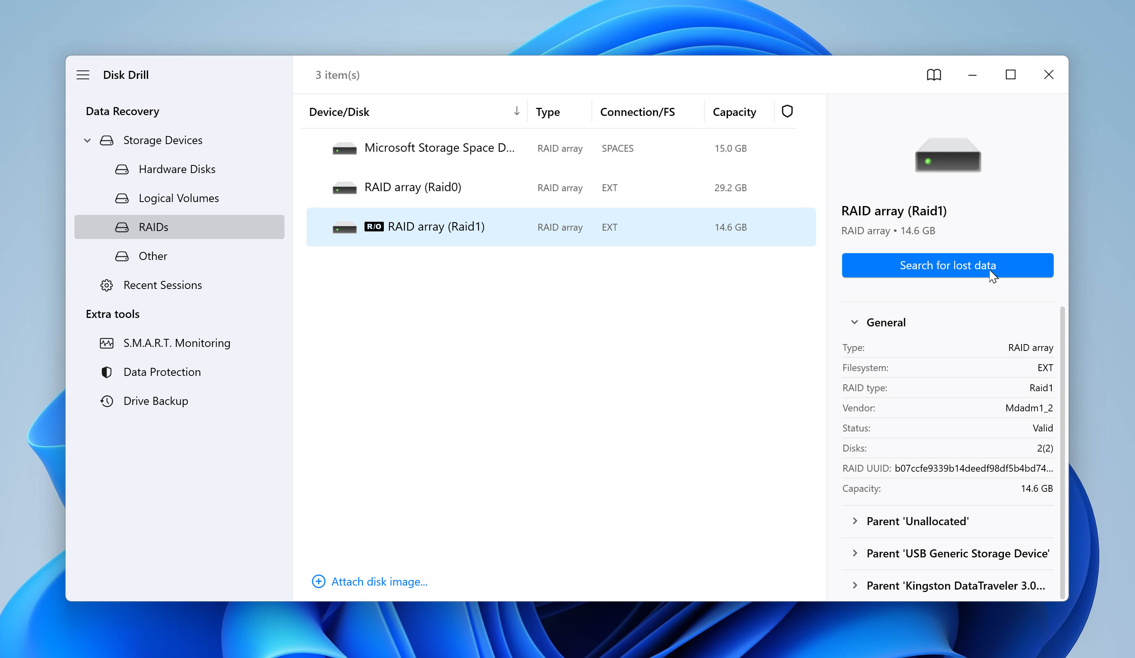Click the shield/protection icon in column header
Image resolution: width=1135 pixels, height=658 pixels.
click(x=787, y=111)
